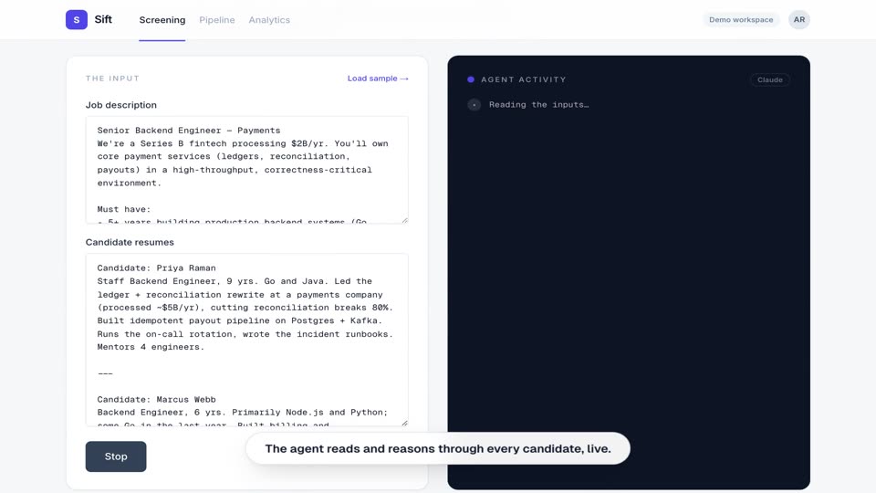
Task: Click the live reasoning caption banner
Action: tap(437, 448)
